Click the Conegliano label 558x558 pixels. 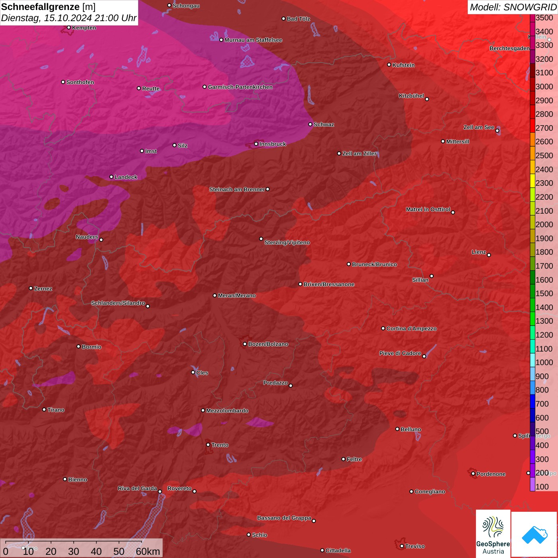pyautogui.click(x=430, y=491)
